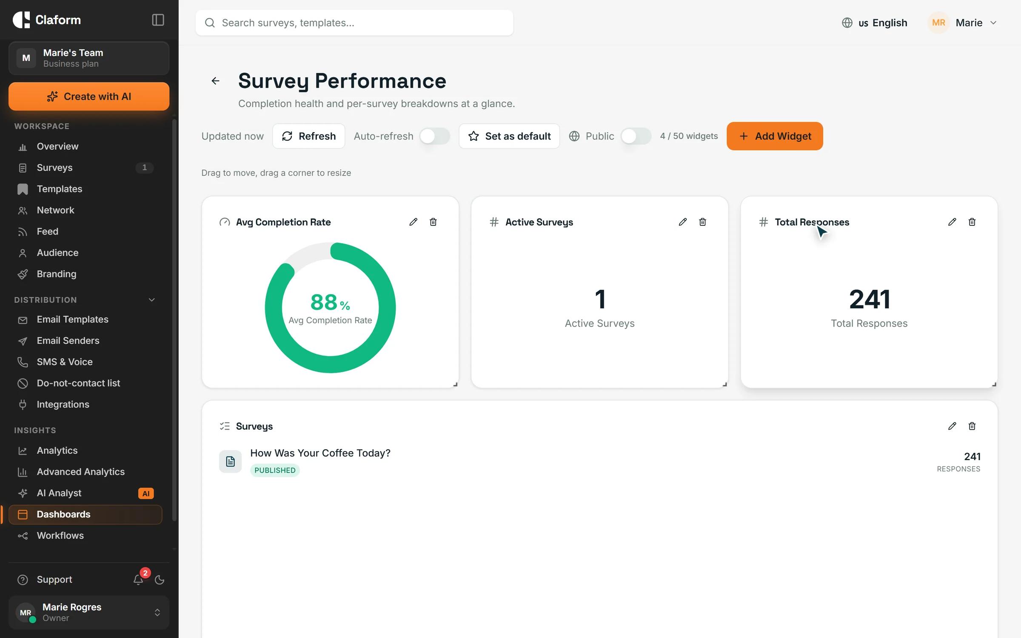Go to Audience section
The image size is (1021, 638).
pyautogui.click(x=85, y=253)
